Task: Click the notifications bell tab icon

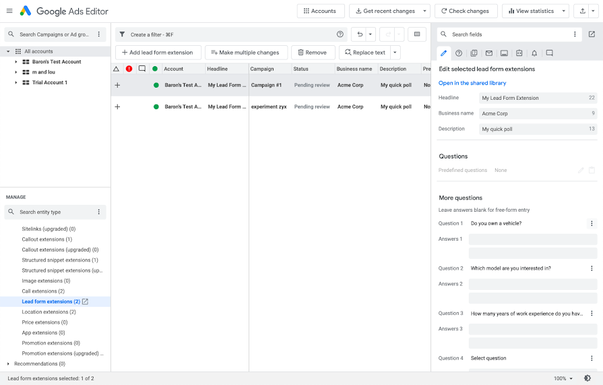Action: click(534, 53)
